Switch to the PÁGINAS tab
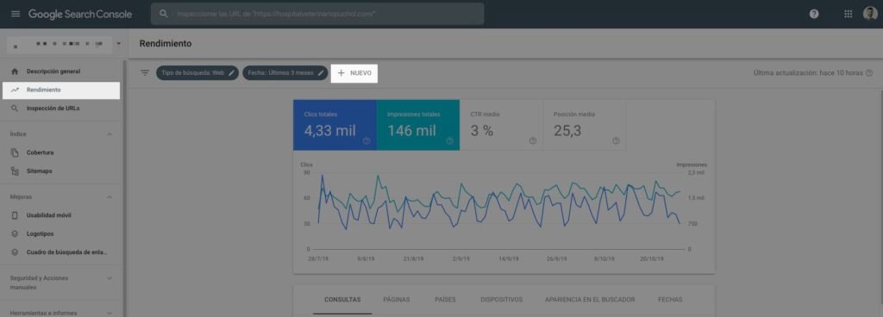The width and height of the screenshot is (883, 317). coord(397,300)
